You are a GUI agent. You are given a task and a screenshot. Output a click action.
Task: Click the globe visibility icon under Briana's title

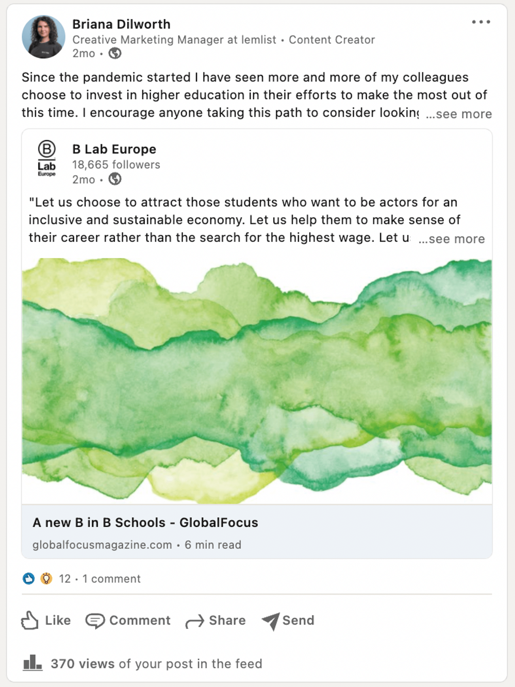coord(115,54)
